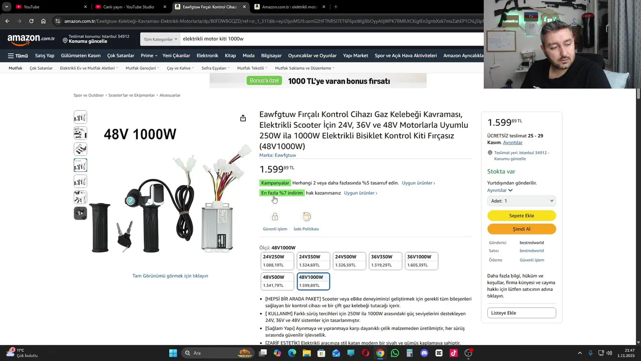641x361 pixels.
Task: Add product with Sepete Ekle button
Action: pos(521,216)
